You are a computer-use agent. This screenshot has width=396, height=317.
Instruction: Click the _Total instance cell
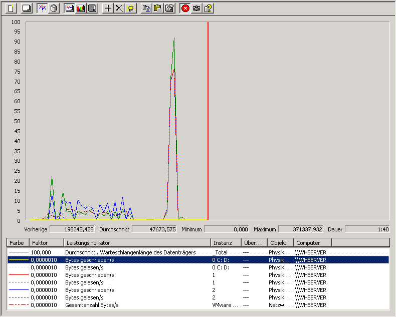220,252
